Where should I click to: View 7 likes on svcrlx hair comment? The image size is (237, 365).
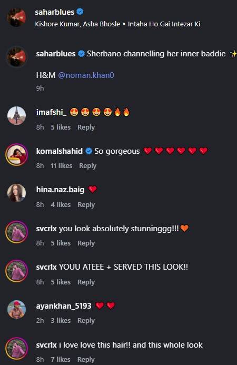click(61, 359)
